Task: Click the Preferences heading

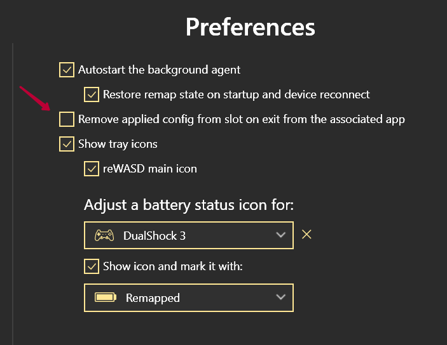Action: pos(251,27)
